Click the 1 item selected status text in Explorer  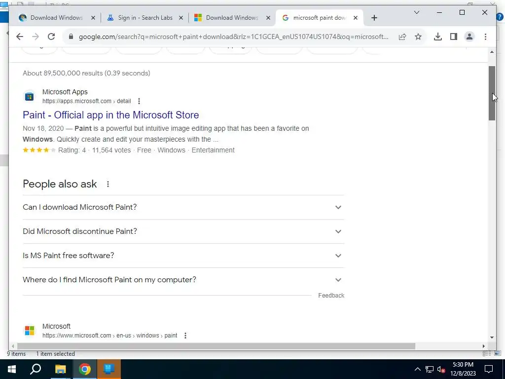pyautogui.click(x=55, y=354)
